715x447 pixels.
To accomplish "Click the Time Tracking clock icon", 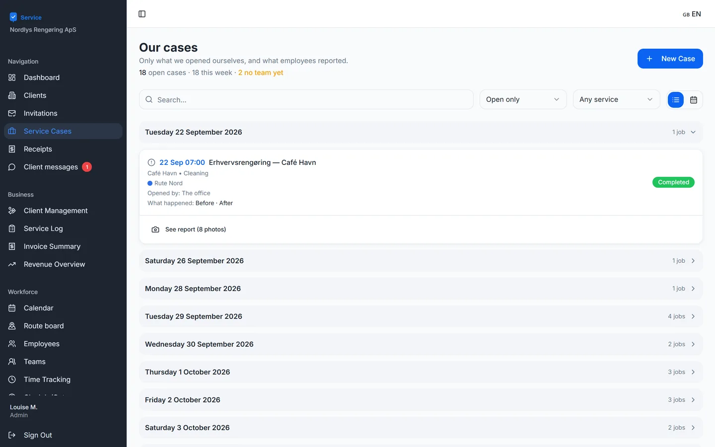I will tap(12, 379).
